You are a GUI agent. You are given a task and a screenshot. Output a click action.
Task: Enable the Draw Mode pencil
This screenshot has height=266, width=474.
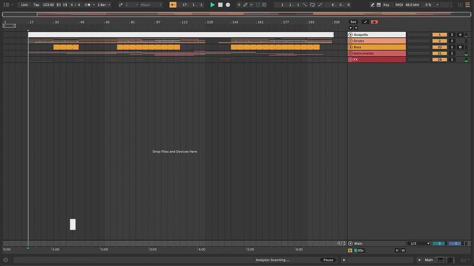tap(373, 5)
